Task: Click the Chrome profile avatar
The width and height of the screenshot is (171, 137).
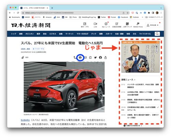Action: coord(157,13)
